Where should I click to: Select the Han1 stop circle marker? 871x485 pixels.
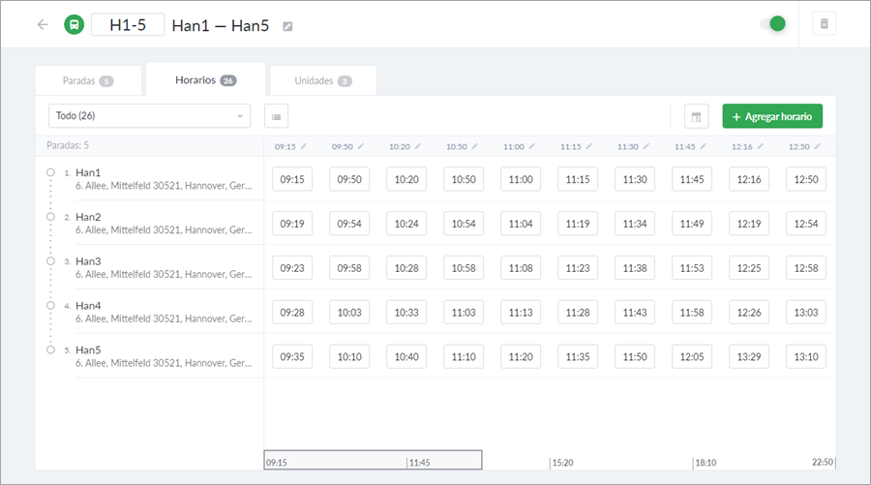50,172
